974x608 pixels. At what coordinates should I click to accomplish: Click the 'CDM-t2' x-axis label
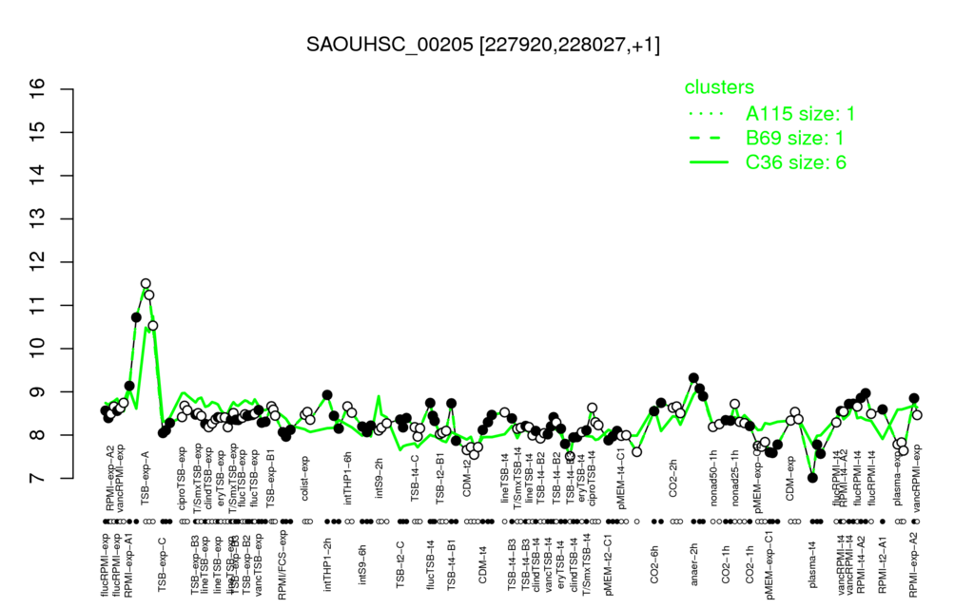467,479
